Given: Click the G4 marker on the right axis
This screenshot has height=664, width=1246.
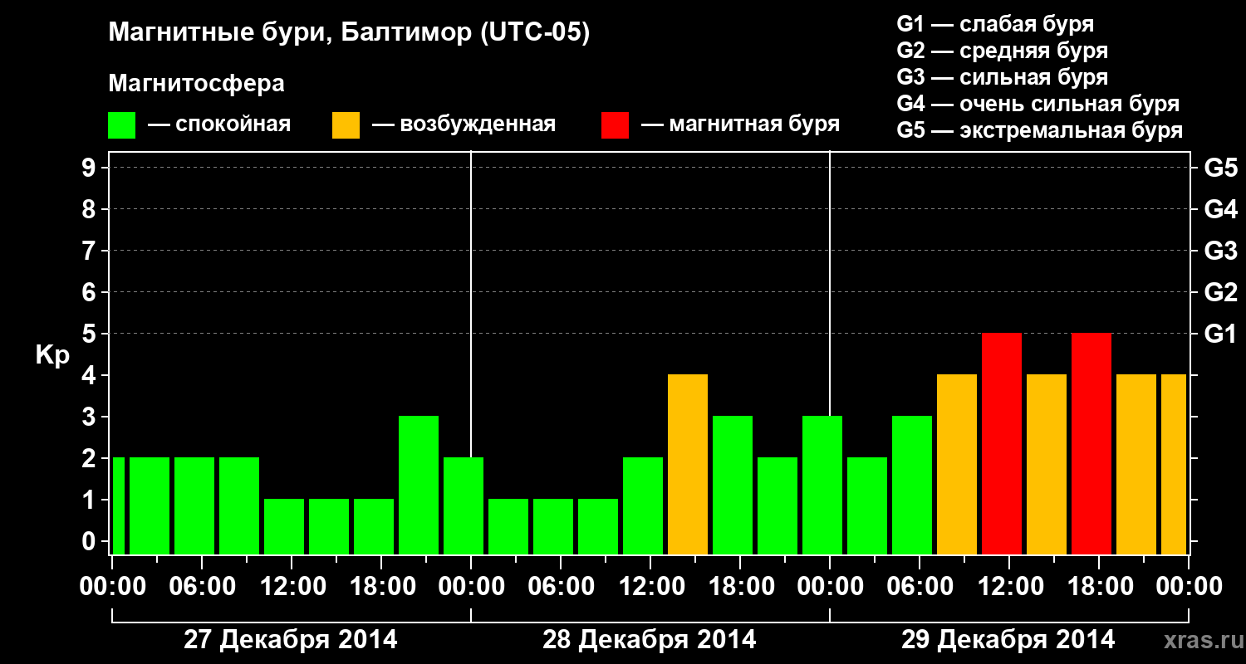Looking at the screenshot, I should [x=1221, y=209].
